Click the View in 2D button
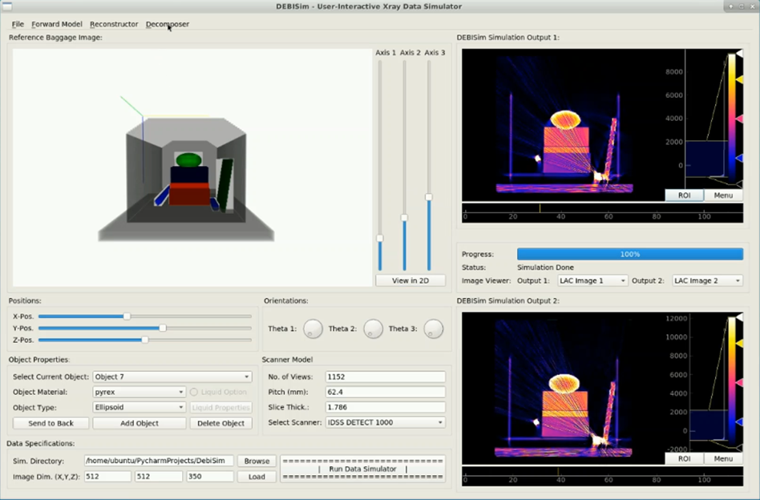Image resolution: width=760 pixels, height=500 pixels. click(410, 280)
